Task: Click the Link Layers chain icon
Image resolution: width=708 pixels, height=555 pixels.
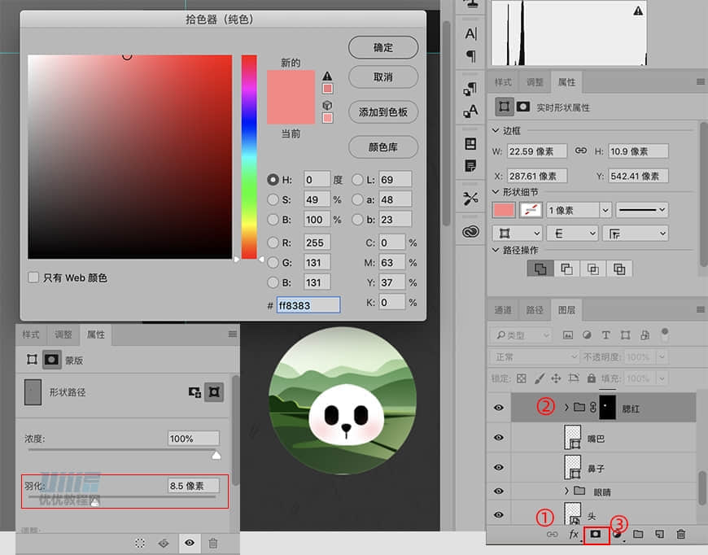Action: [x=554, y=535]
